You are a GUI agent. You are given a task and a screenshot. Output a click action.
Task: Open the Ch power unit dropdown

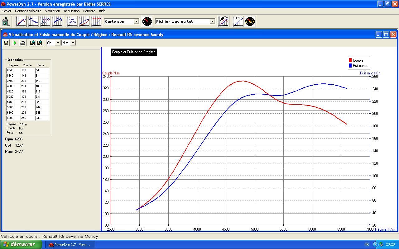coord(57,43)
